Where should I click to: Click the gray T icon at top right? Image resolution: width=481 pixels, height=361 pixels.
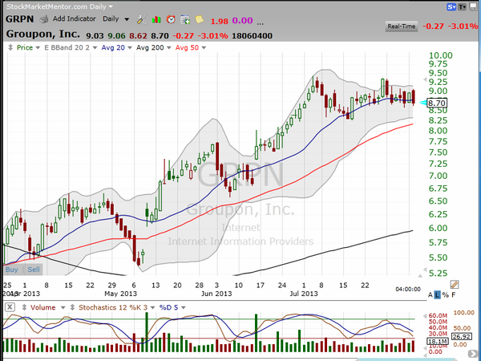(x=462, y=6)
